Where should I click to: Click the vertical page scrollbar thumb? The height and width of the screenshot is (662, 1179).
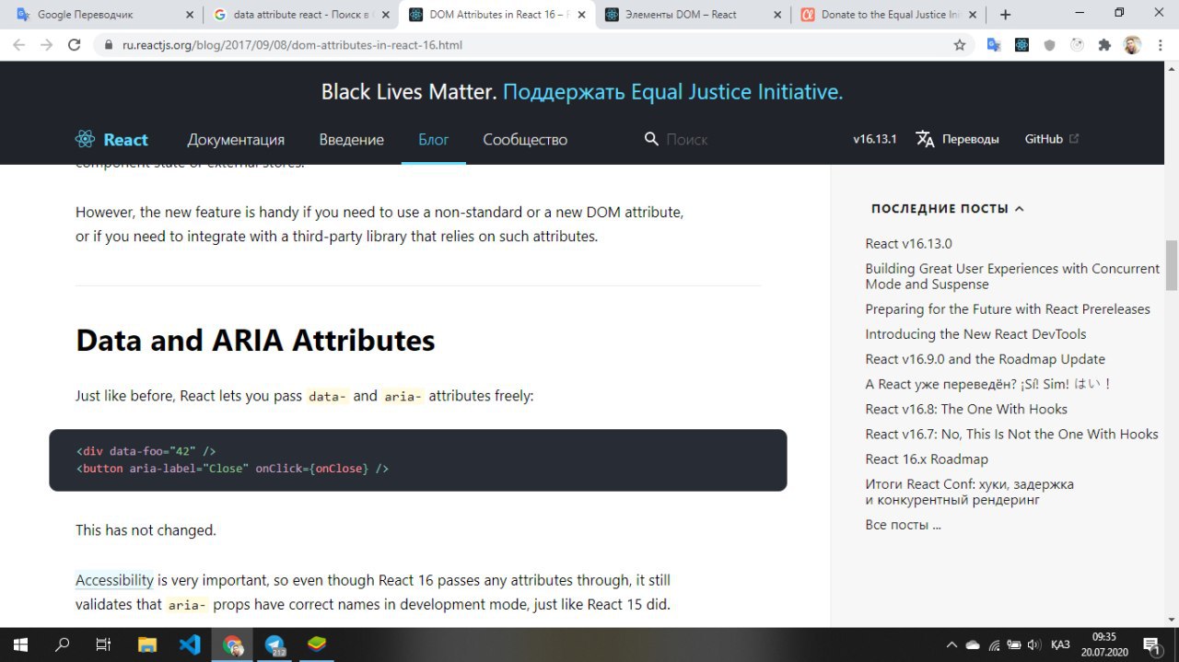pyautogui.click(x=1171, y=264)
